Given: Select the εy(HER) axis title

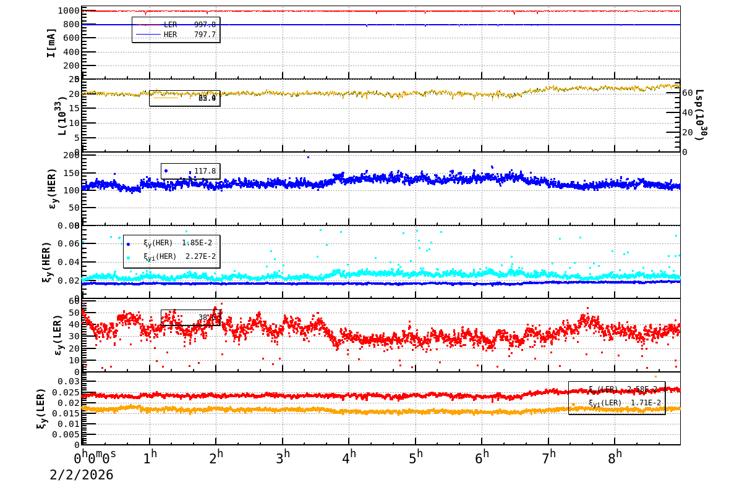Looking at the screenshot, I should point(52,188).
